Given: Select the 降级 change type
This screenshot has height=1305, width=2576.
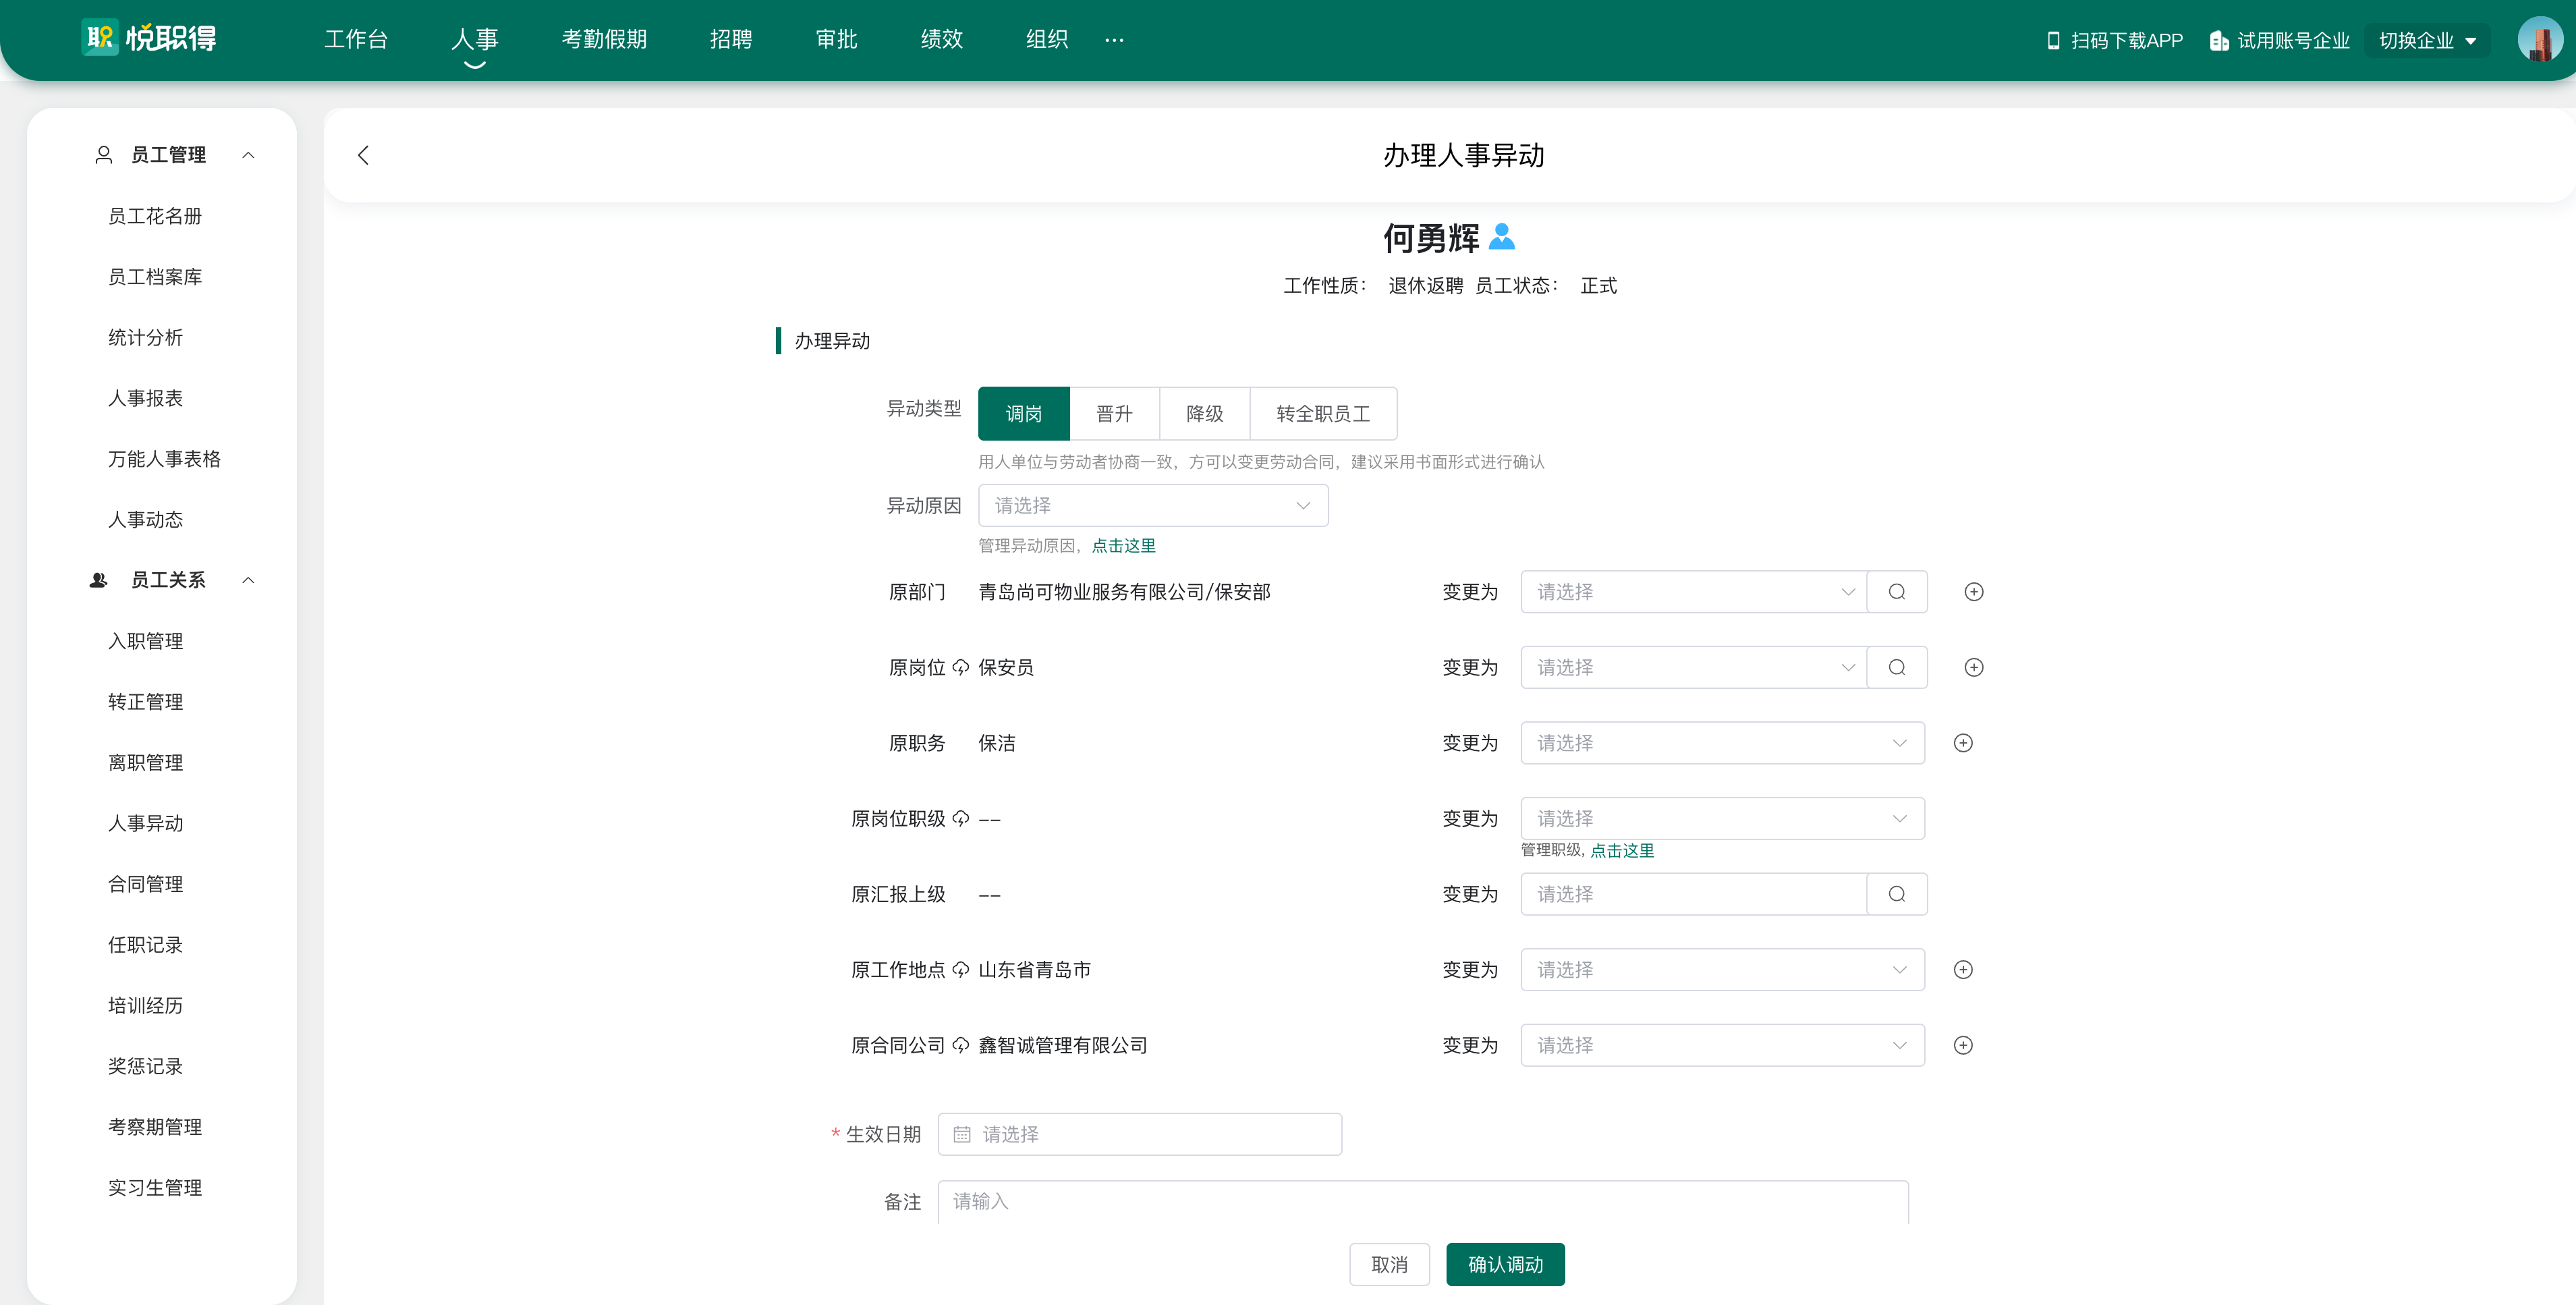Looking at the screenshot, I should 1204,414.
